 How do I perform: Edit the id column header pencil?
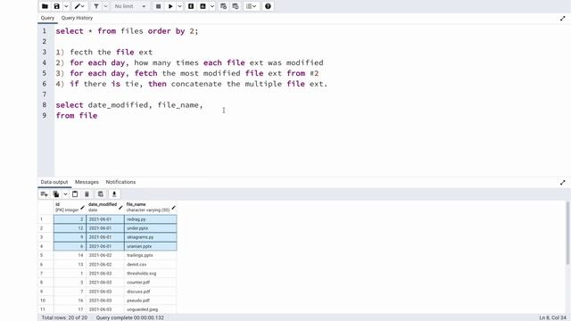[82, 208]
